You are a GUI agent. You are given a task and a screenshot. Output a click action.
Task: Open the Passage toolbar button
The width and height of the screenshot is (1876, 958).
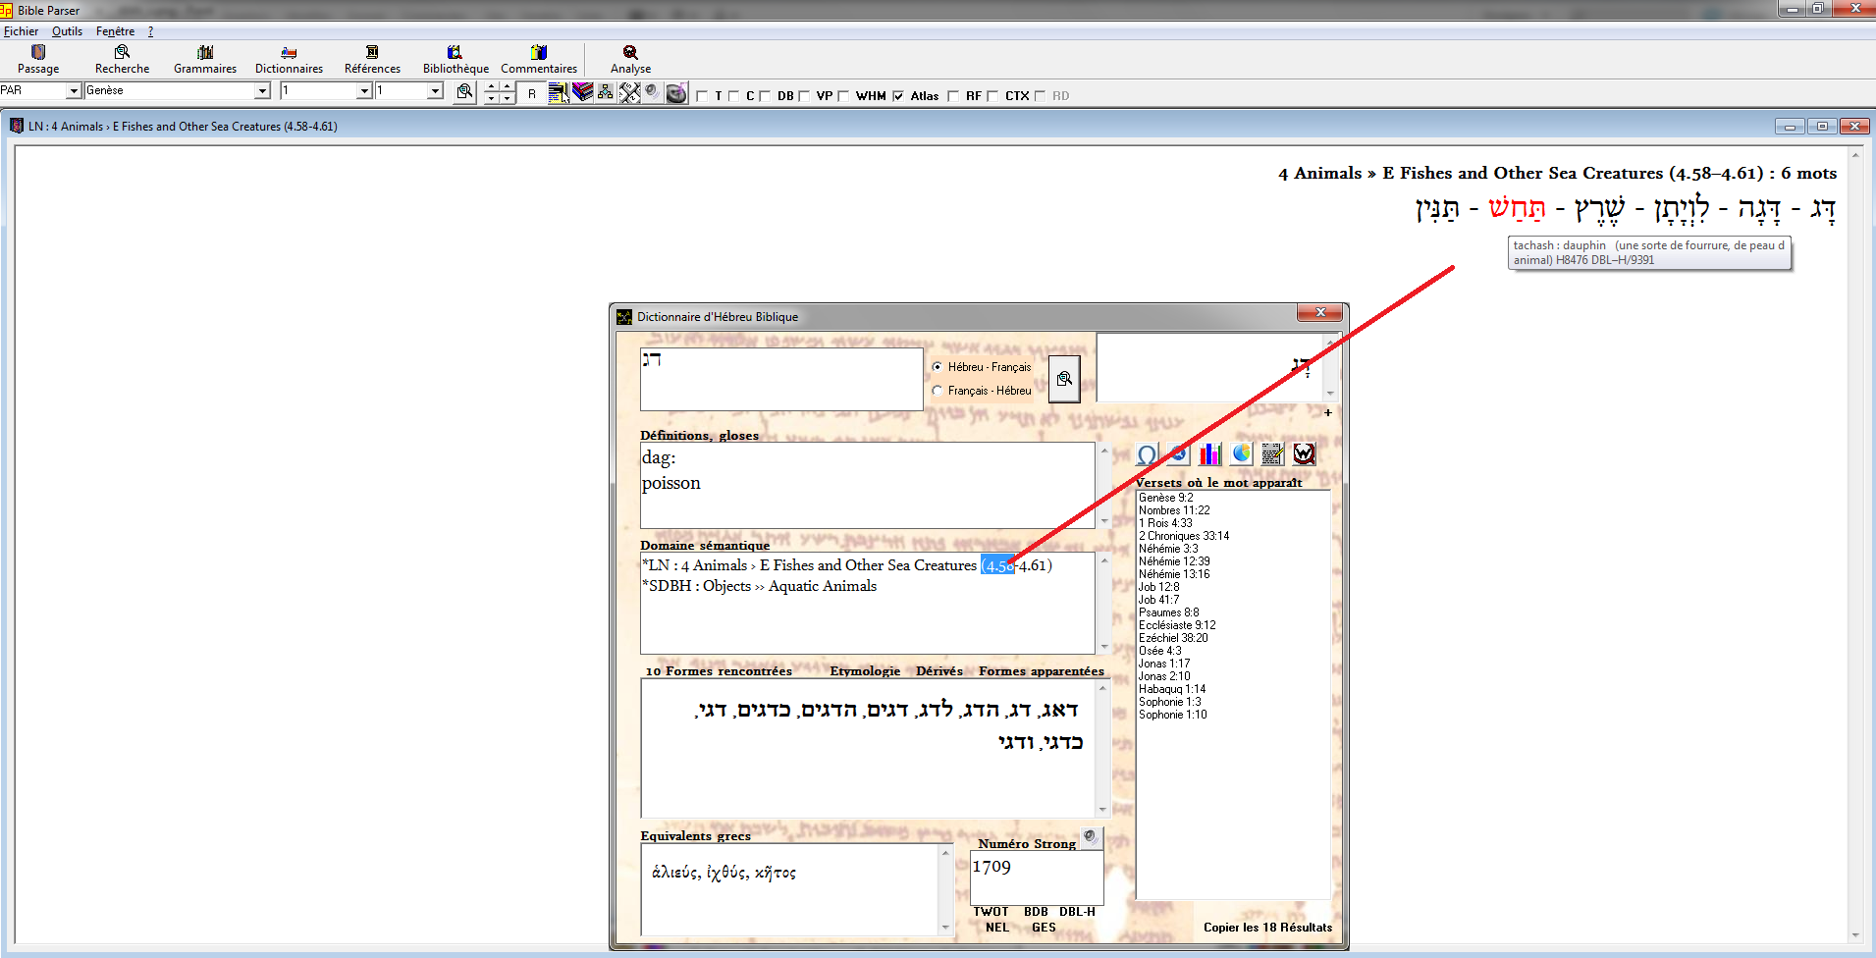click(x=38, y=59)
